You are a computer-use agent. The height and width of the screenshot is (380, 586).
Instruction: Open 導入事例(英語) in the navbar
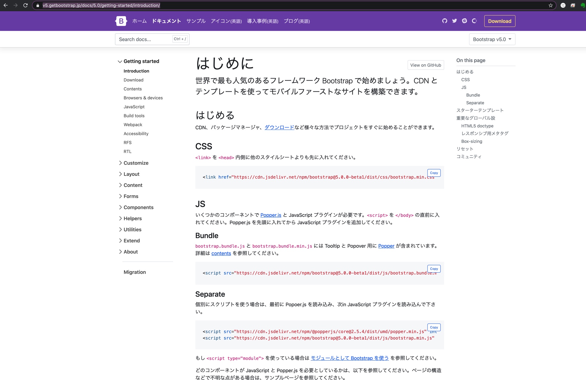click(263, 21)
